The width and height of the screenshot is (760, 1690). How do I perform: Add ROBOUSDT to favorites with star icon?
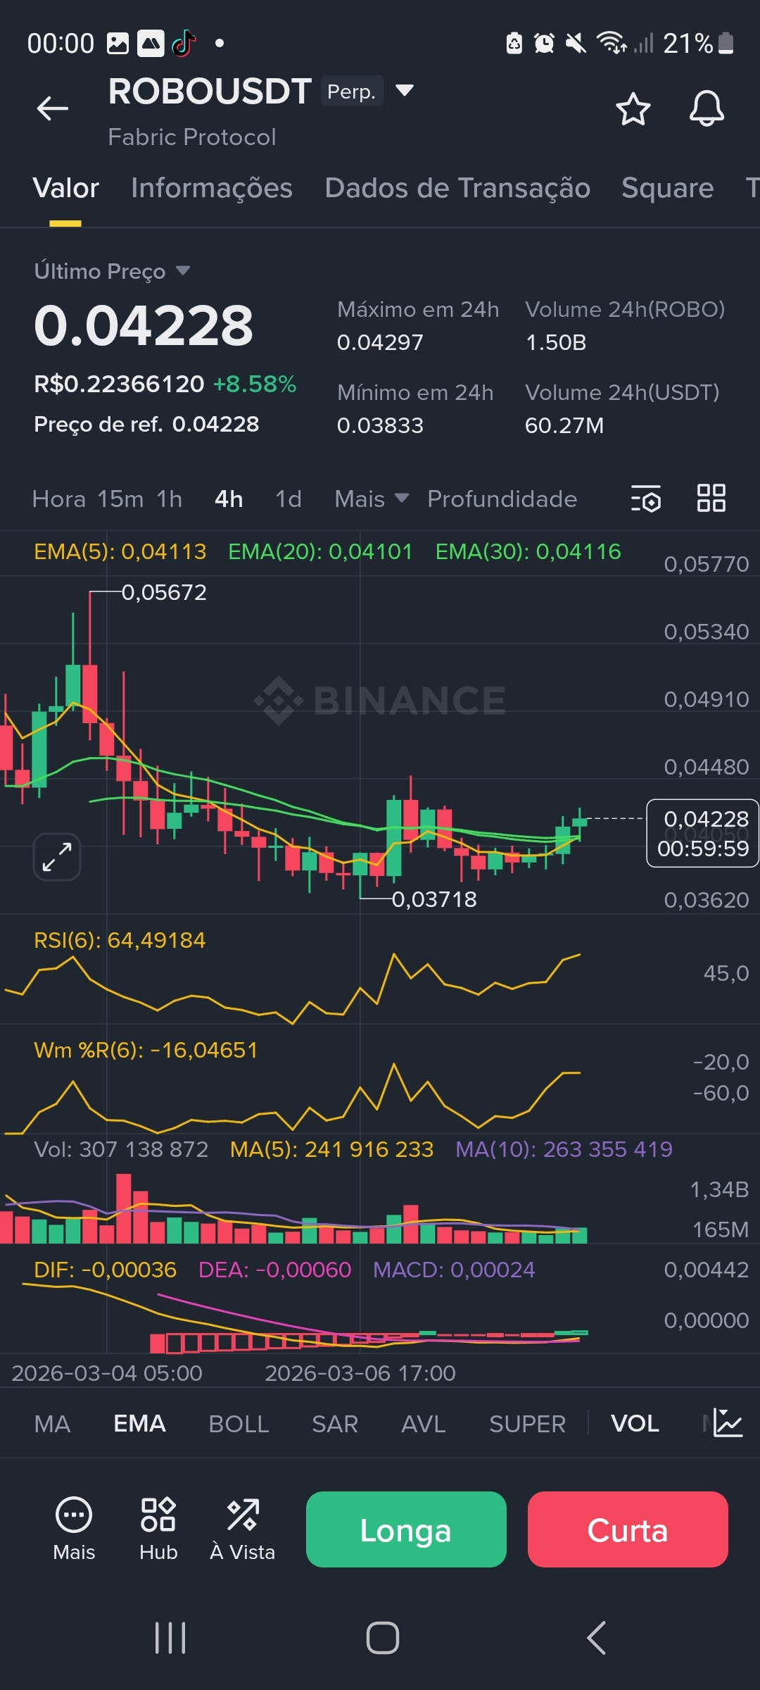[633, 109]
